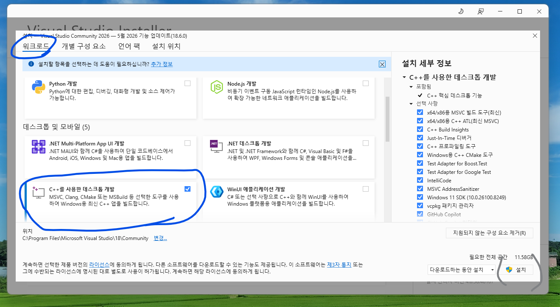Image resolution: width=560 pixels, height=307 pixels.
Task: Open the feedback icon in the title bar
Action: coord(481,11)
